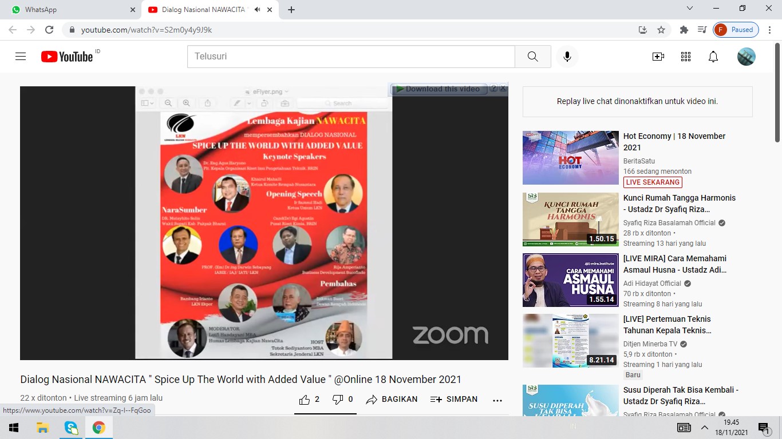The height and width of the screenshot is (439, 782).
Task: Open the Chrome extensions puzzle icon
Action: pyautogui.click(x=684, y=30)
